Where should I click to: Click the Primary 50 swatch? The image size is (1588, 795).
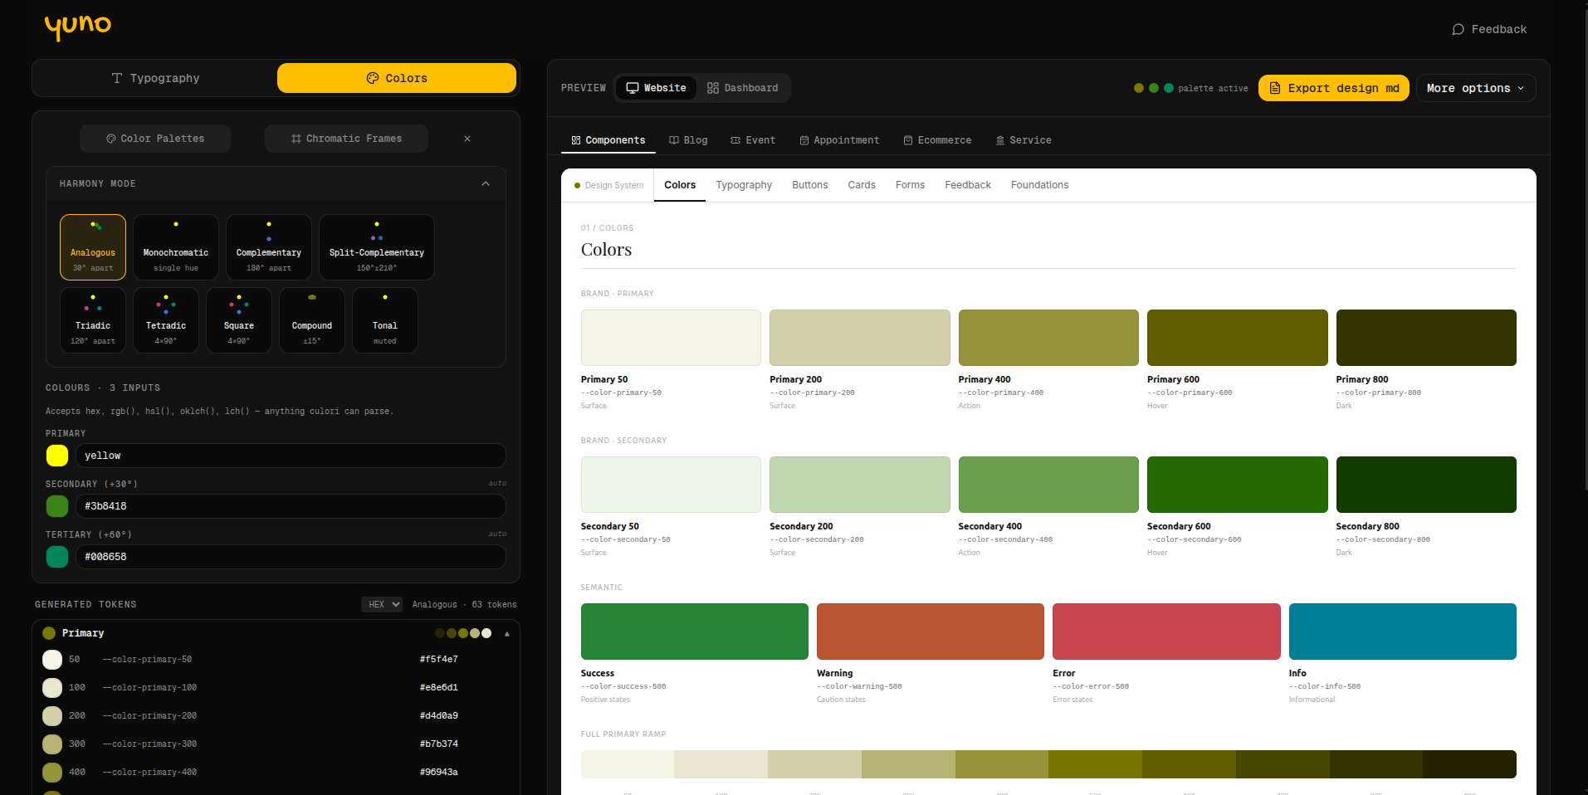coord(671,338)
